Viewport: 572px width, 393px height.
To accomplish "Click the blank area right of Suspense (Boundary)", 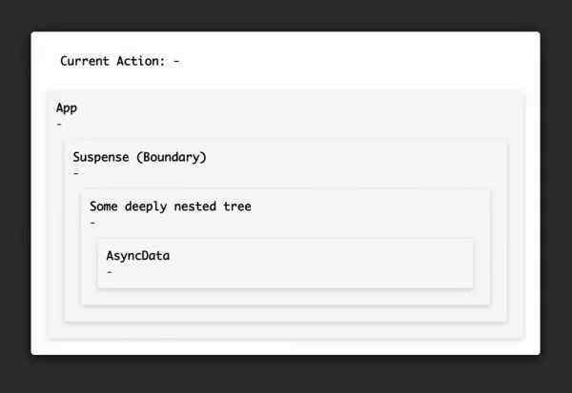I will 356,157.
